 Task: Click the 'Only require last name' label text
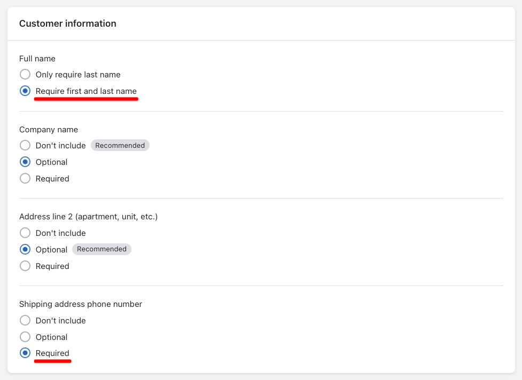coord(78,75)
